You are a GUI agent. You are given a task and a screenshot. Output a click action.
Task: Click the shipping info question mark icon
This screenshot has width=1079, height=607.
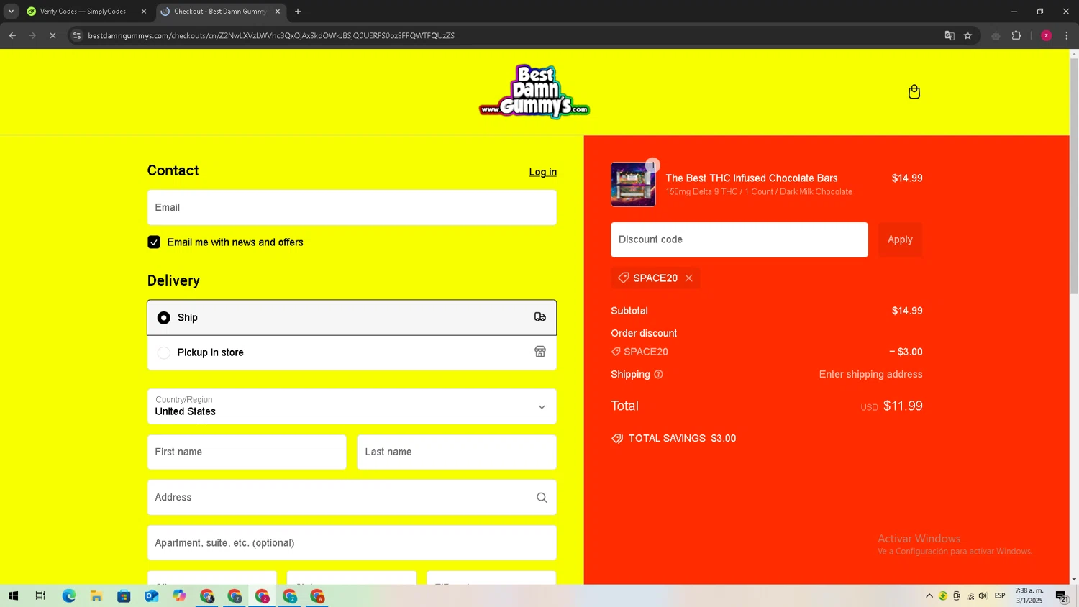pos(658,375)
